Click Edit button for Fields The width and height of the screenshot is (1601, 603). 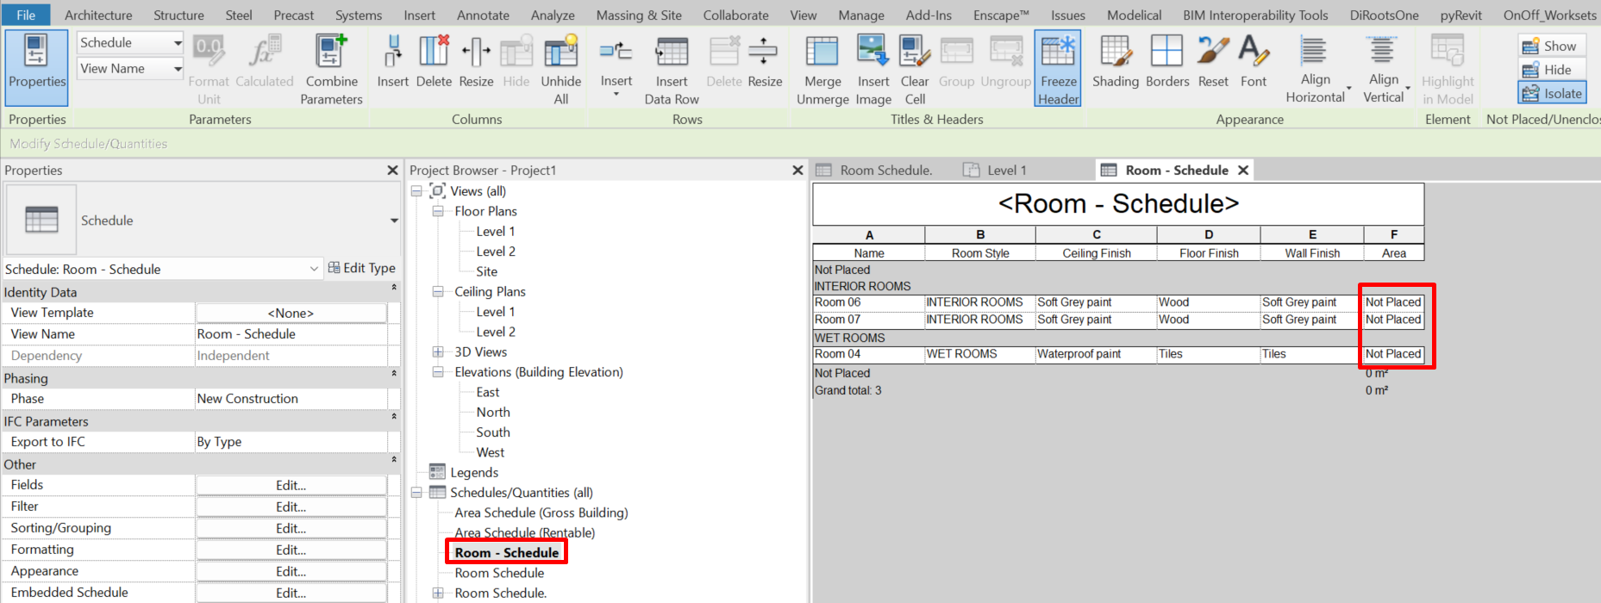[x=291, y=485]
